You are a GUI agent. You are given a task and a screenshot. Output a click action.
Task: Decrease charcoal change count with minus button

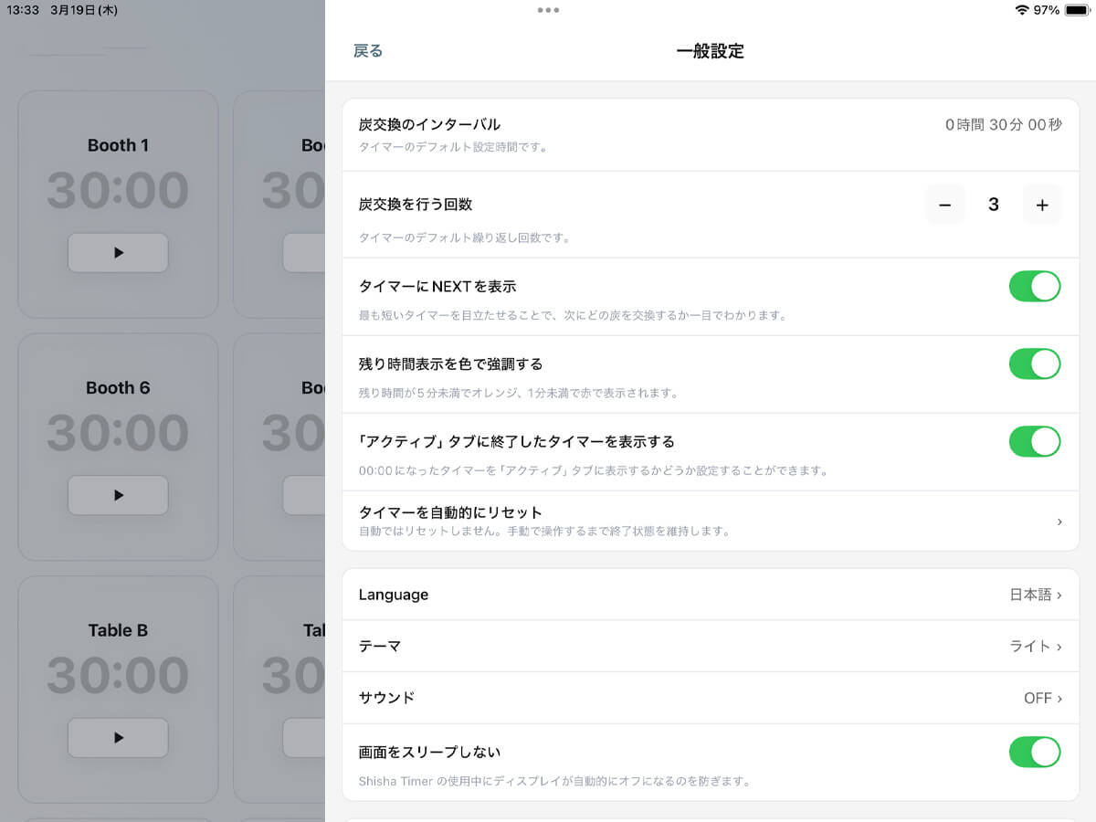coord(945,205)
